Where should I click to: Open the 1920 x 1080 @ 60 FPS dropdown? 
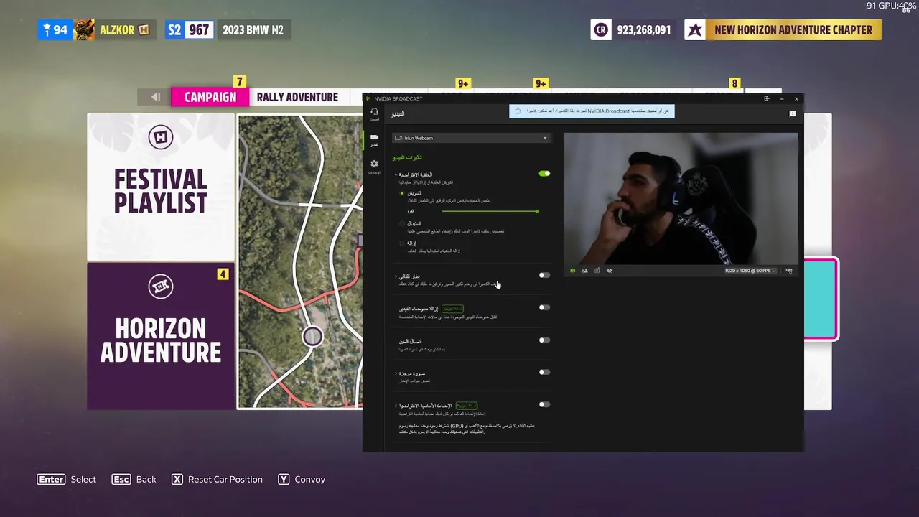tap(750, 271)
